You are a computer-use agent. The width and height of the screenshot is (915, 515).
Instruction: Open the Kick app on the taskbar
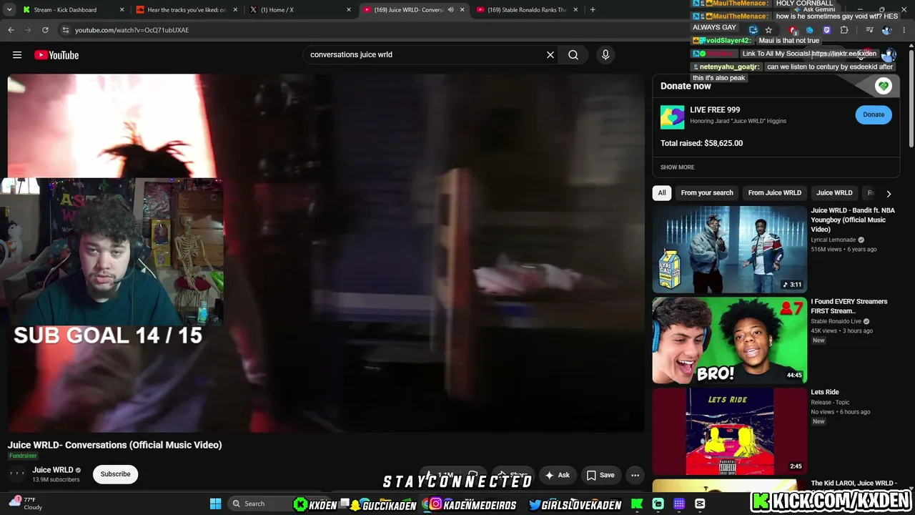coord(637,504)
